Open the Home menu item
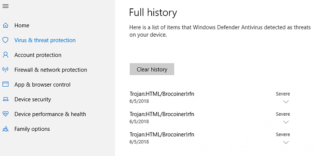315x156 pixels. pyautogui.click(x=22, y=25)
